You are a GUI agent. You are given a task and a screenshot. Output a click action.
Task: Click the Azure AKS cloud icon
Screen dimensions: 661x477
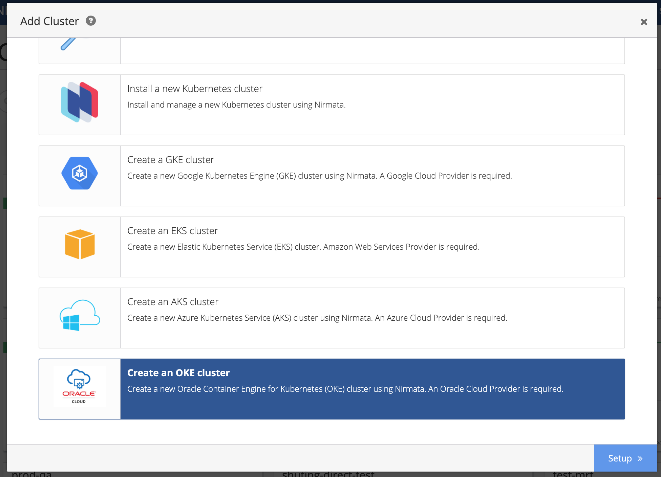point(80,315)
